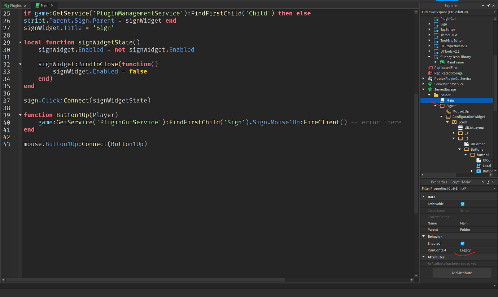Uncheck the Enabled property checkbox
Screen dimensions: 498x297
tap(463, 244)
